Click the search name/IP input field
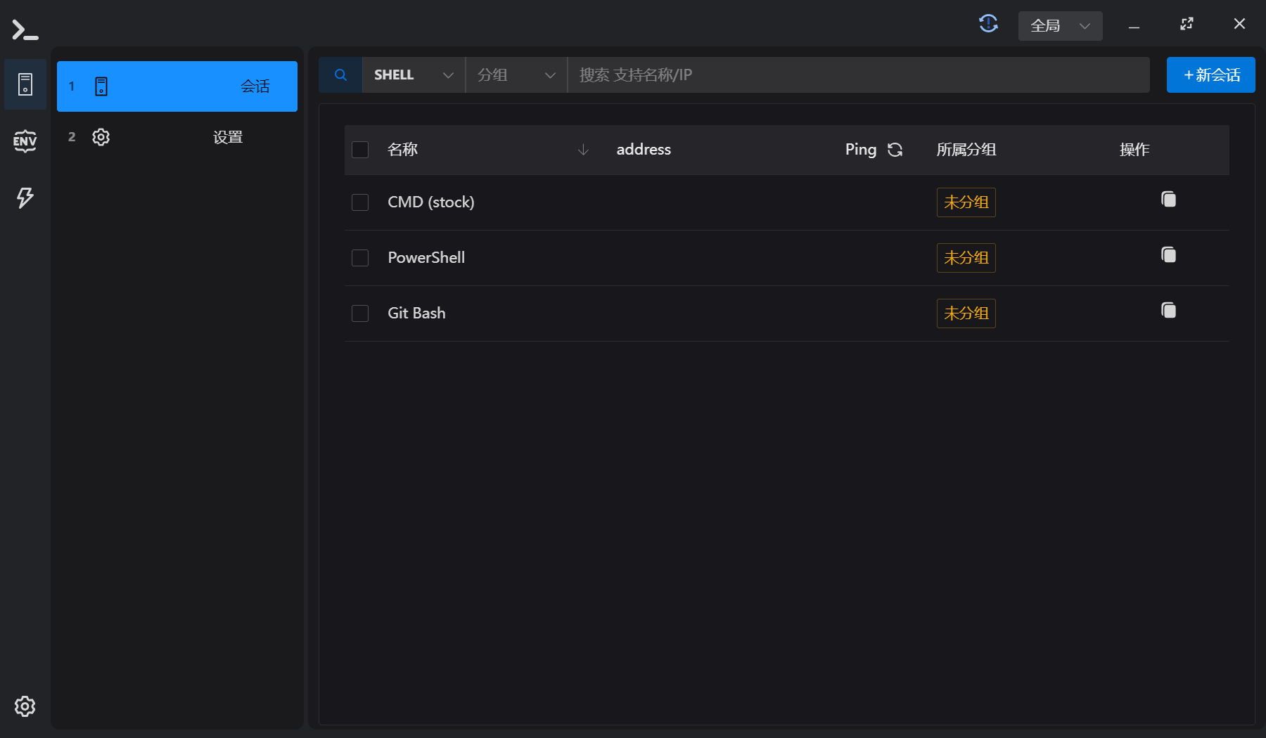The image size is (1266, 738). pyautogui.click(x=858, y=75)
